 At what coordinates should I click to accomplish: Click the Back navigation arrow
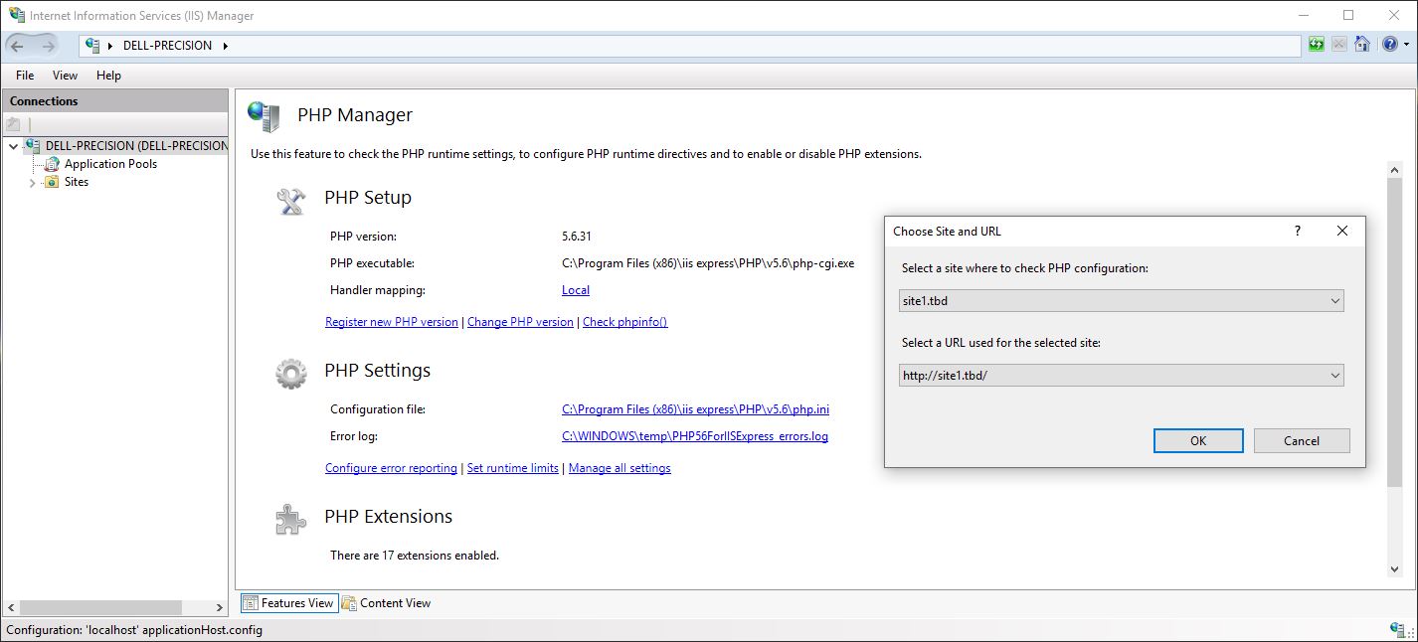click(x=19, y=46)
